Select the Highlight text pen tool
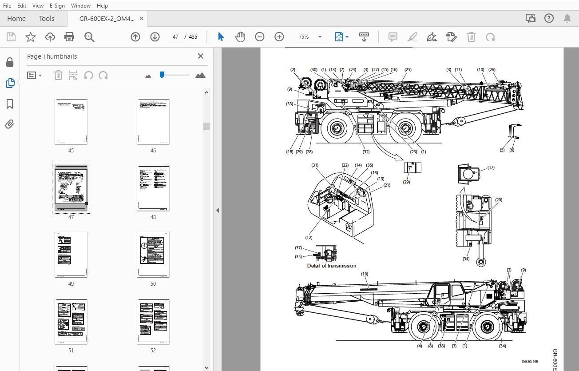This screenshot has width=579, height=371. [x=412, y=37]
